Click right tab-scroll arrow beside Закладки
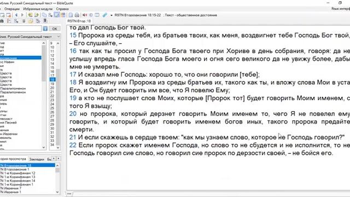The height and width of the screenshot is (197, 350). click(59, 159)
